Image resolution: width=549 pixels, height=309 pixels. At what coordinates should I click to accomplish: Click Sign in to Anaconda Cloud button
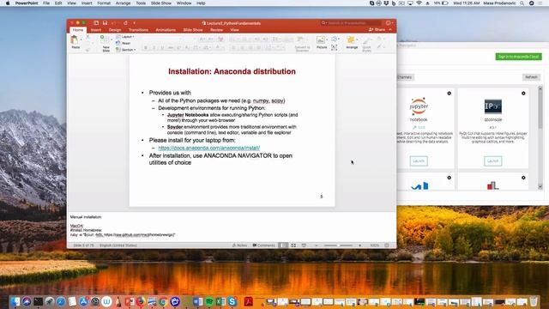[518, 57]
